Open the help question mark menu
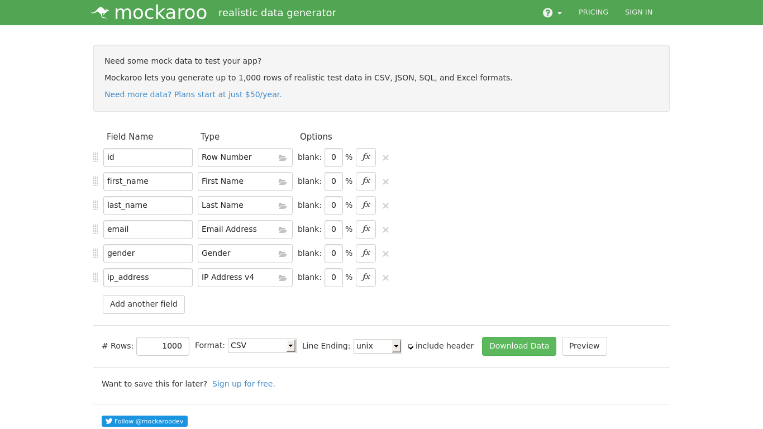 point(552,13)
